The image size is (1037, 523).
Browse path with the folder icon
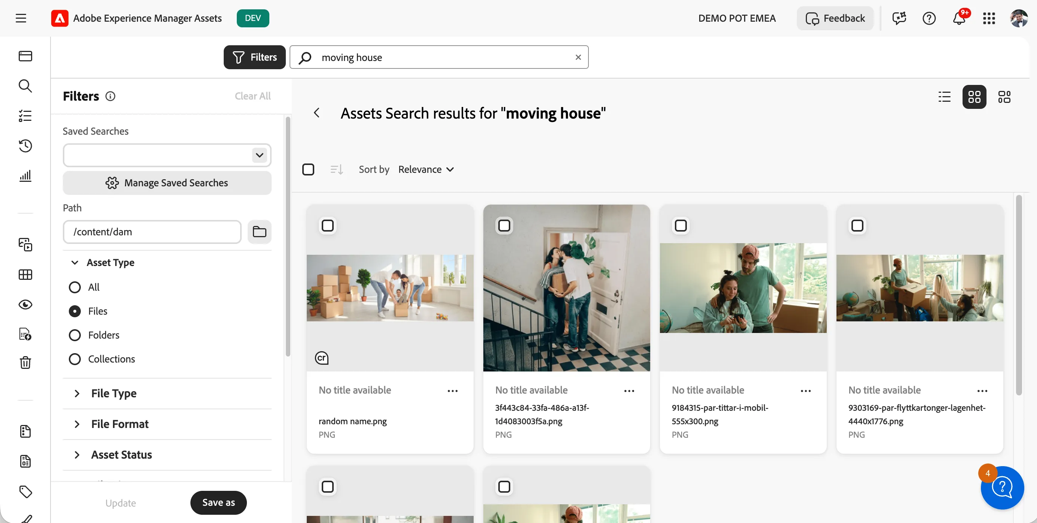259,232
